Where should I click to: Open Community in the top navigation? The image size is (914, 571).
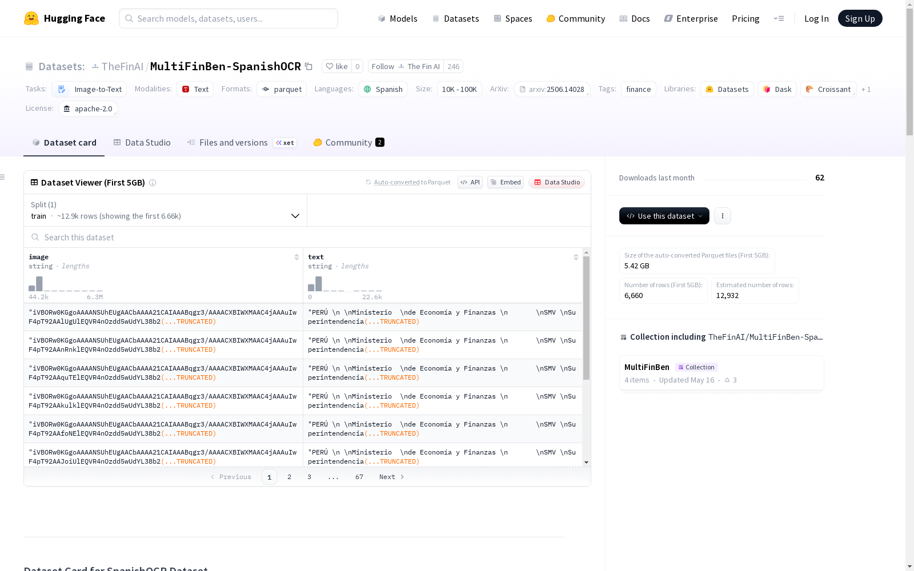[576, 18]
